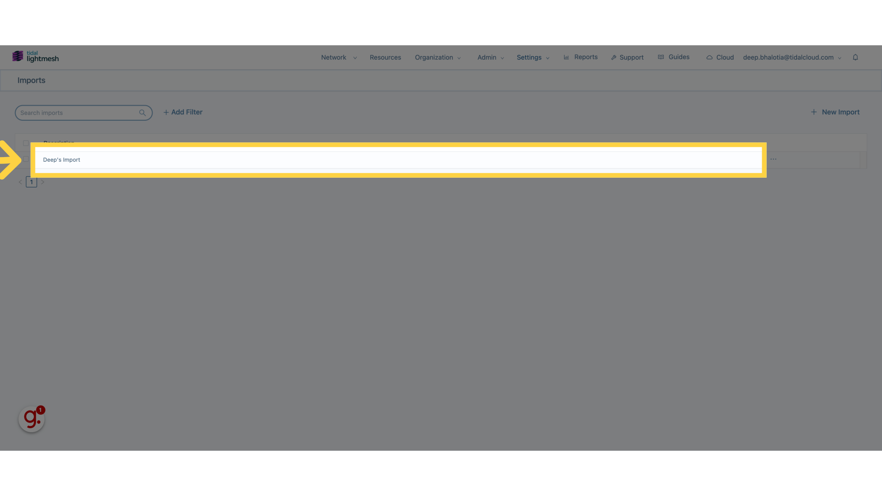Click the Add Filter button

tap(182, 112)
